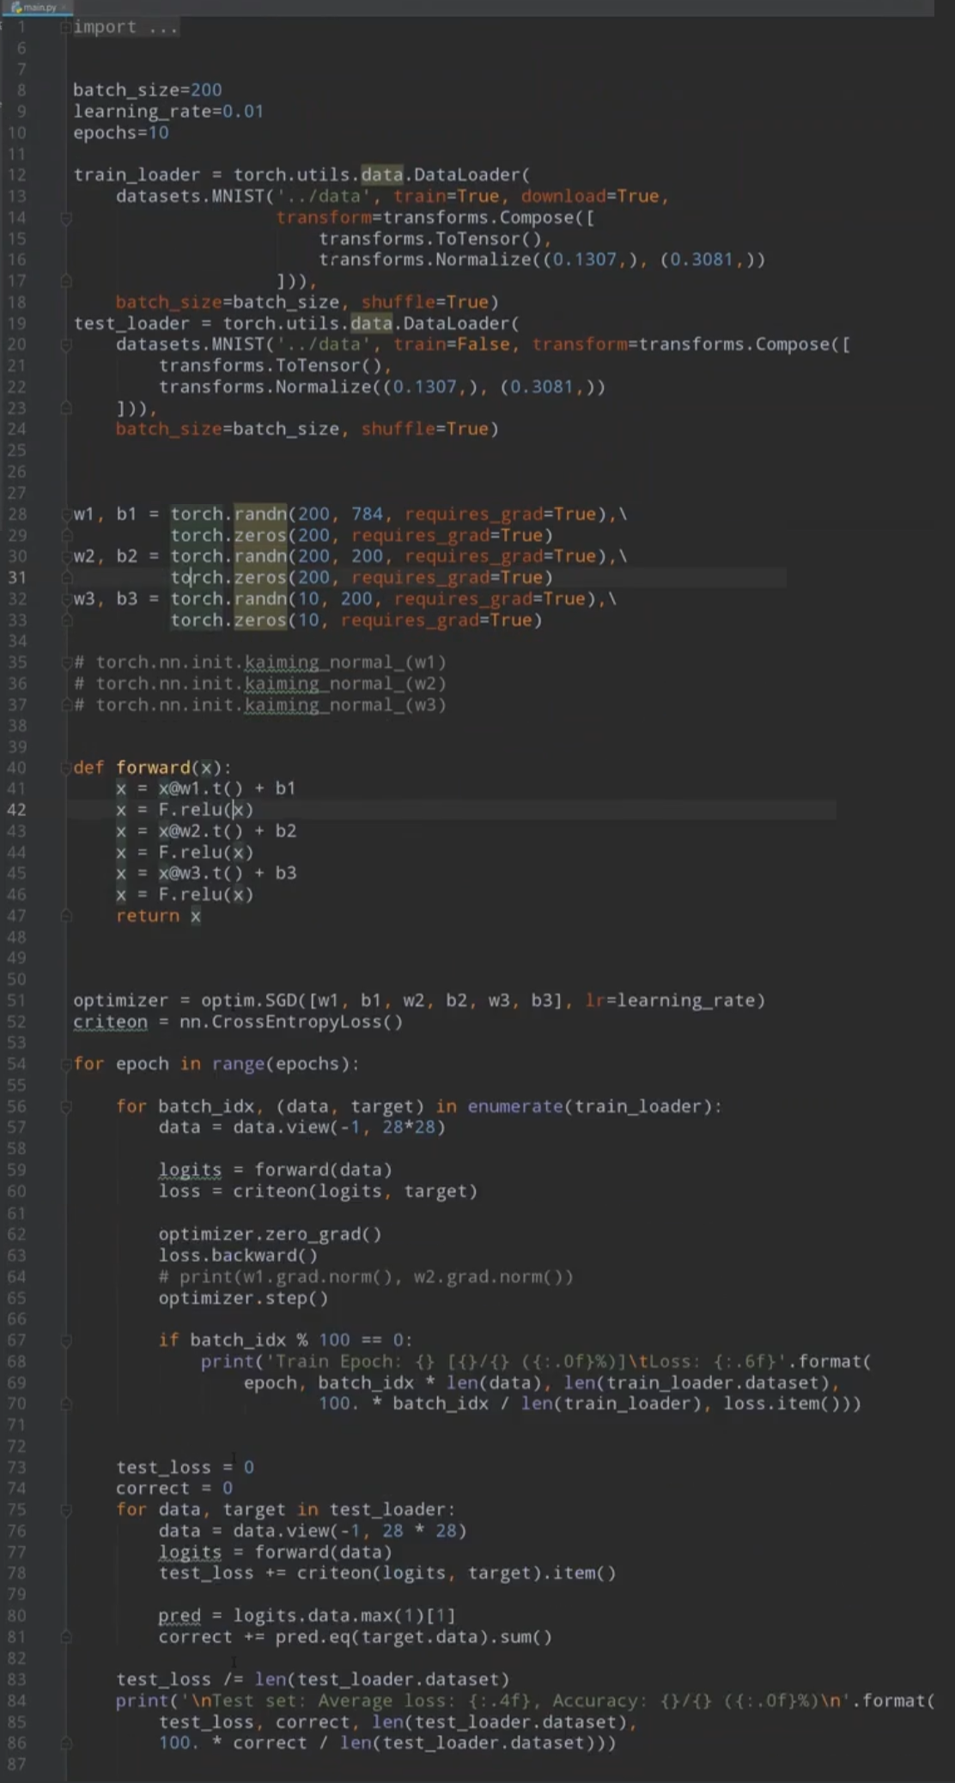955x1783 pixels.
Task: Click 'pred.eq(target.data).sum()' on line 81
Action: (x=414, y=1637)
